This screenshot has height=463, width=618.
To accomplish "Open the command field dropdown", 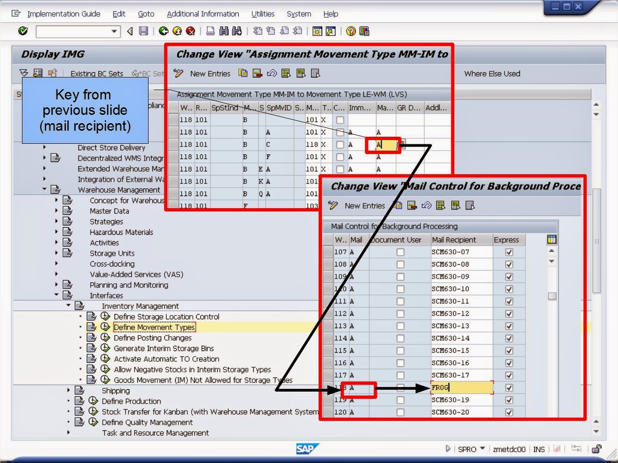I will (x=114, y=31).
